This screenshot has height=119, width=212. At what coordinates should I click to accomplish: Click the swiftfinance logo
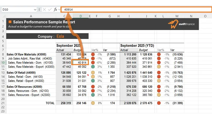(181, 24)
